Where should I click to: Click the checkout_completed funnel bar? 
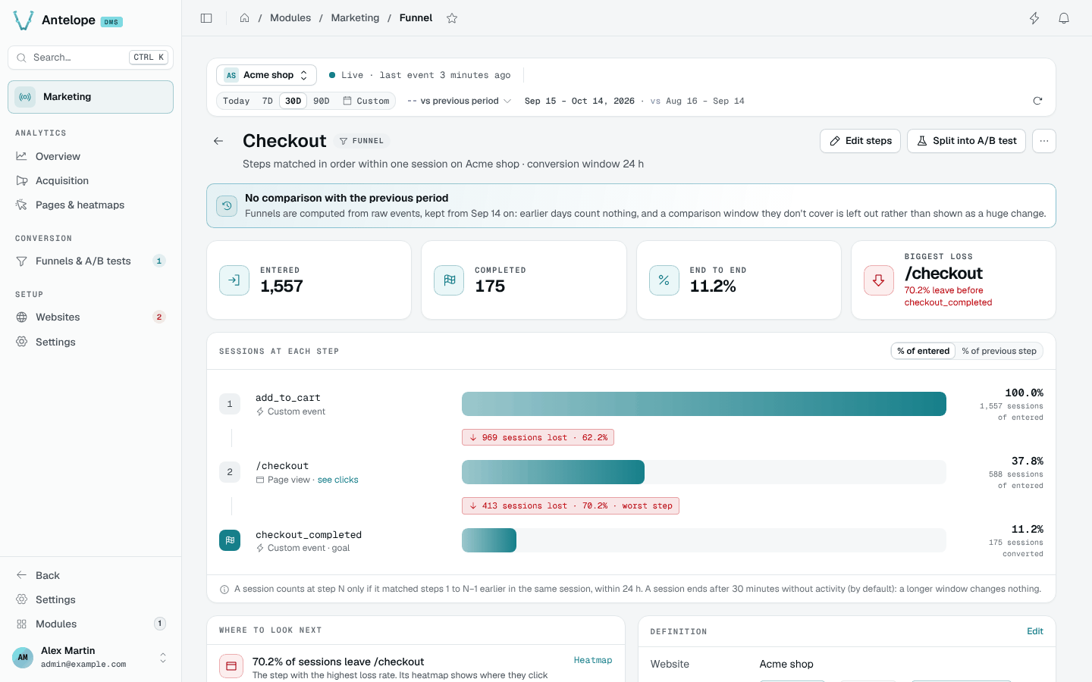pos(489,540)
